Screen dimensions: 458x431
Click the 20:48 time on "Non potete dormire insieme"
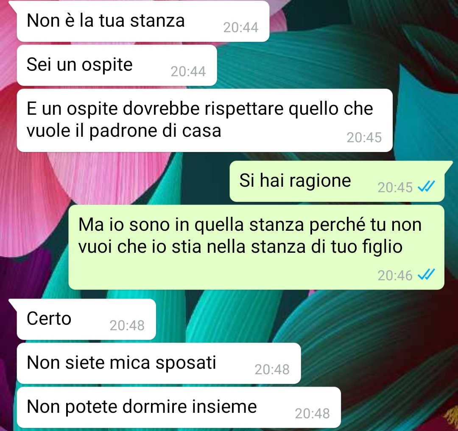[312, 414]
